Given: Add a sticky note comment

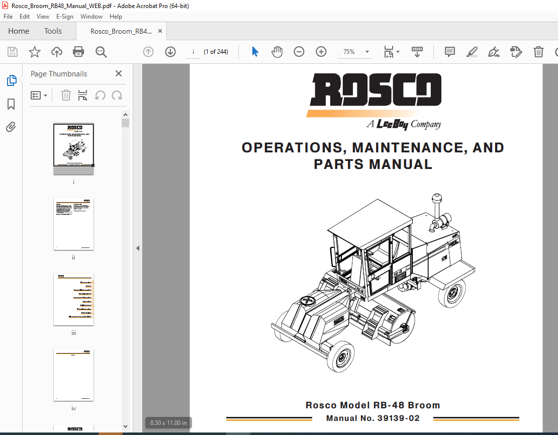Looking at the screenshot, I should pos(450,52).
